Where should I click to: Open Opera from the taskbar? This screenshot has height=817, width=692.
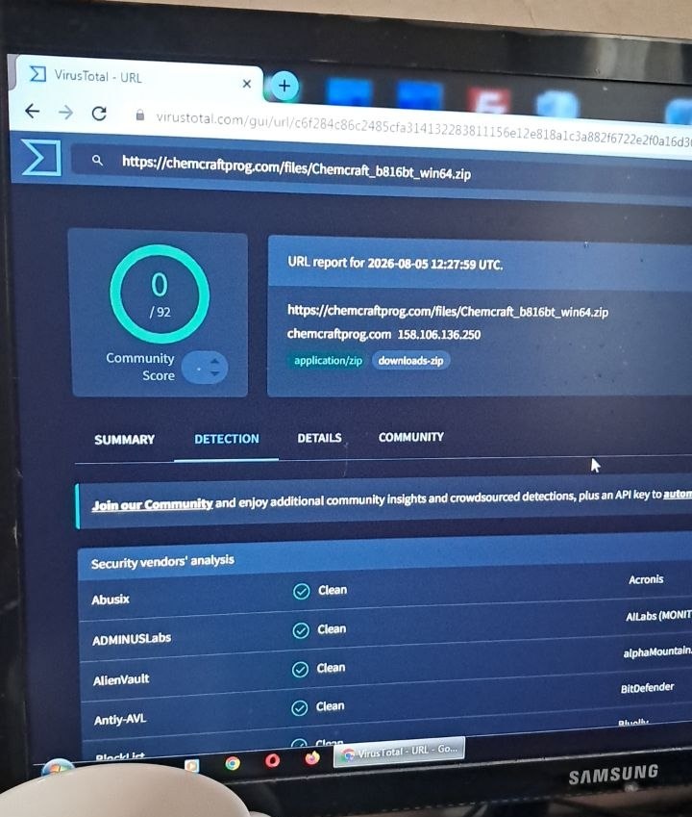[272, 761]
